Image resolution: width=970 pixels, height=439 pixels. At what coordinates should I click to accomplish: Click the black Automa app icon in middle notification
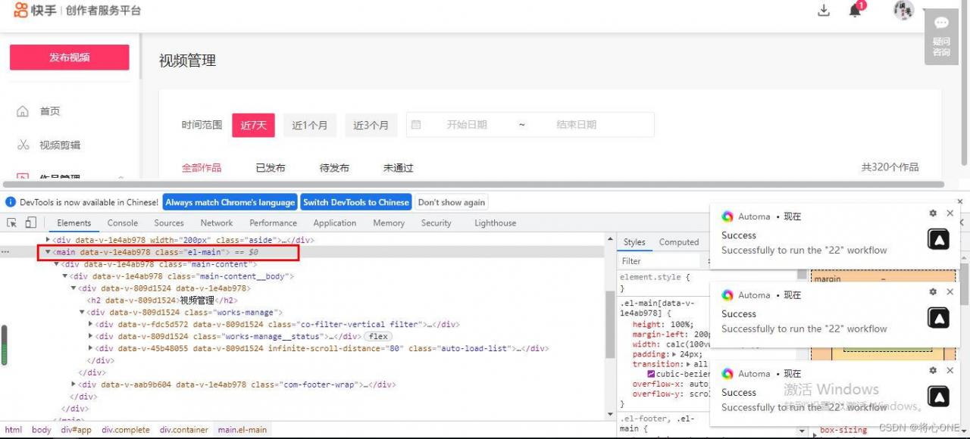click(x=939, y=318)
